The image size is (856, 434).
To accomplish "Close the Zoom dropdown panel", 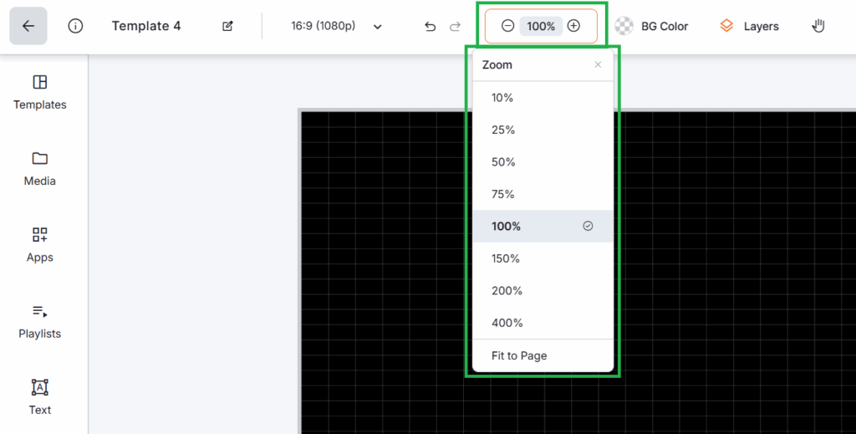I will 598,64.
